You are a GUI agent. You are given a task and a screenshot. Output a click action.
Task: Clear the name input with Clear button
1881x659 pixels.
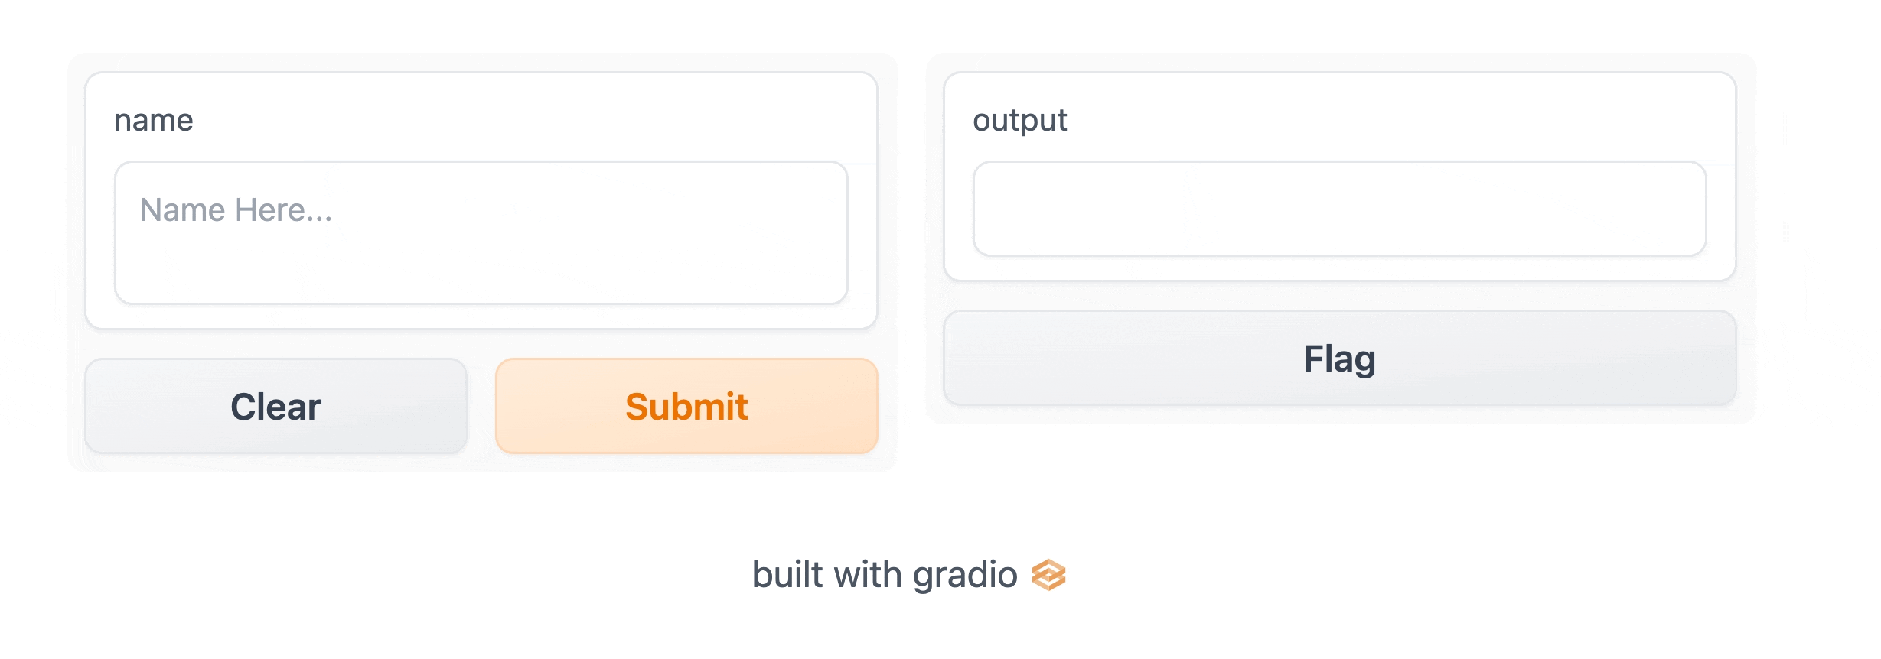pyautogui.click(x=275, y=406)
